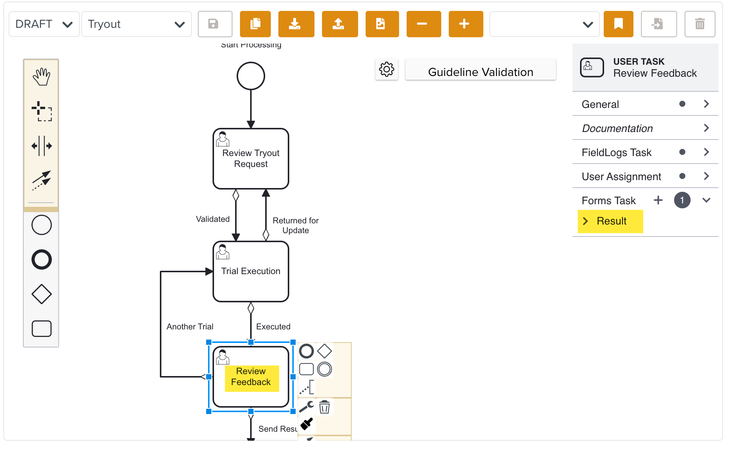
Task: Select the hand pan tool
Action: [41, 77]
